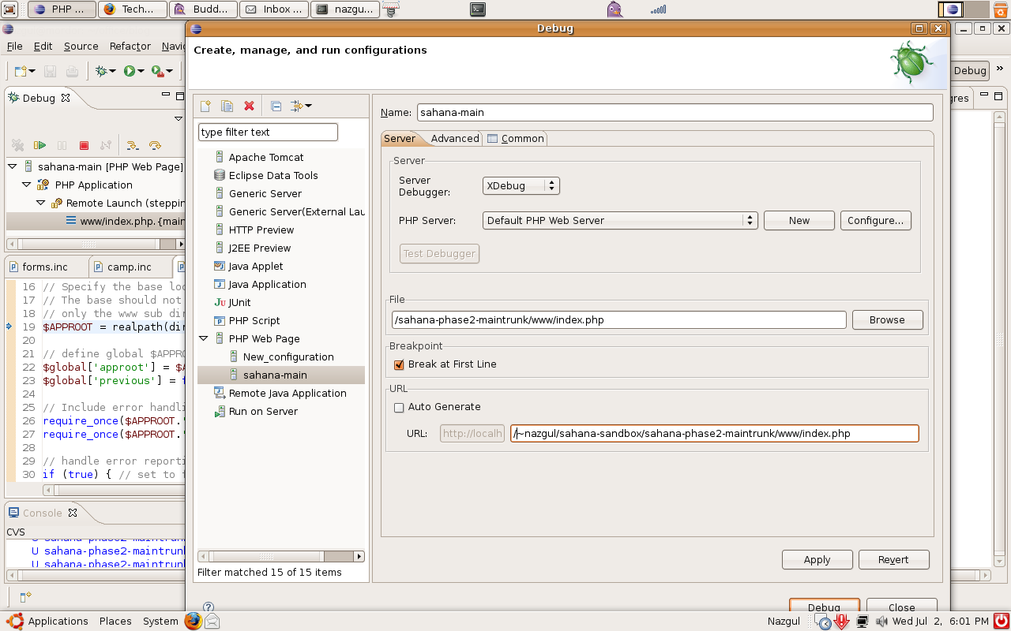Image resolution: width=1011 pixels, height=631 pixels.
Task: Open Server Debugger XDebug dropdown
Action: [x=521, y=186]
